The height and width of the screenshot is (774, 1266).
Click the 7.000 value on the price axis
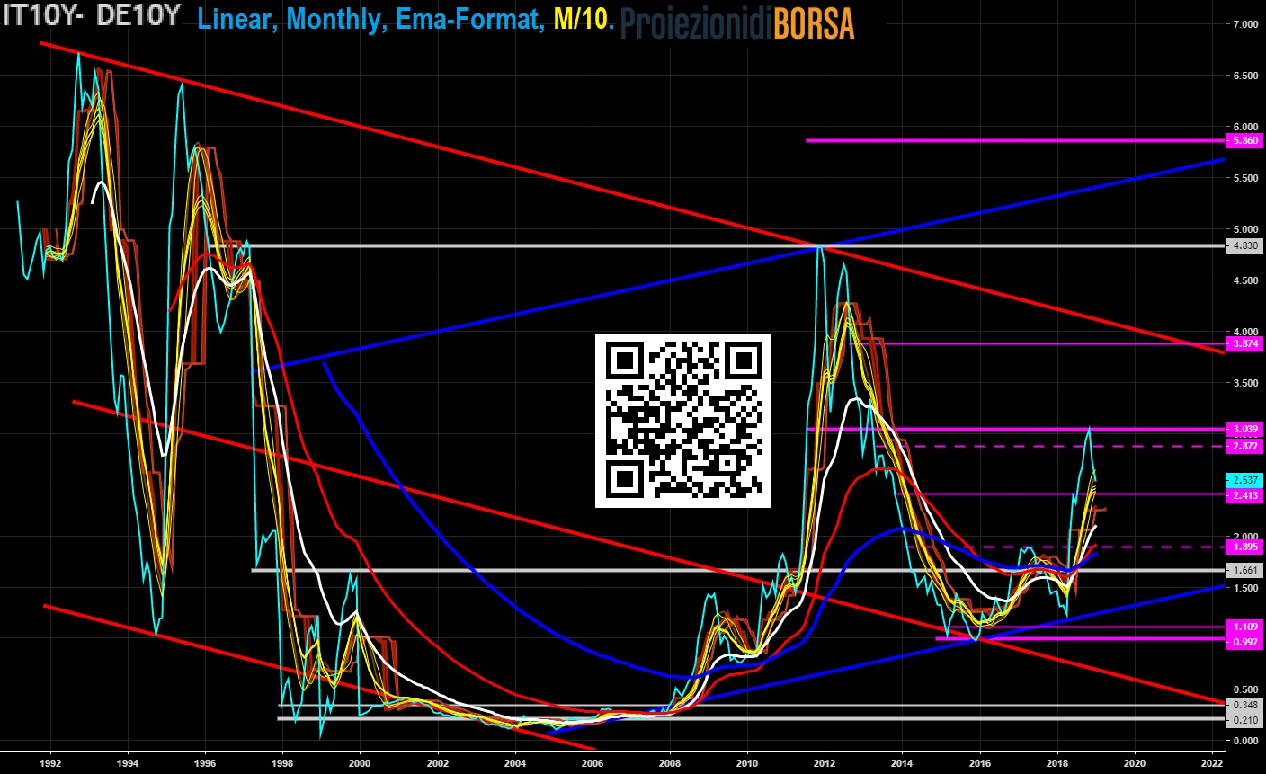pyautogui.click(x=1245, y=24)
